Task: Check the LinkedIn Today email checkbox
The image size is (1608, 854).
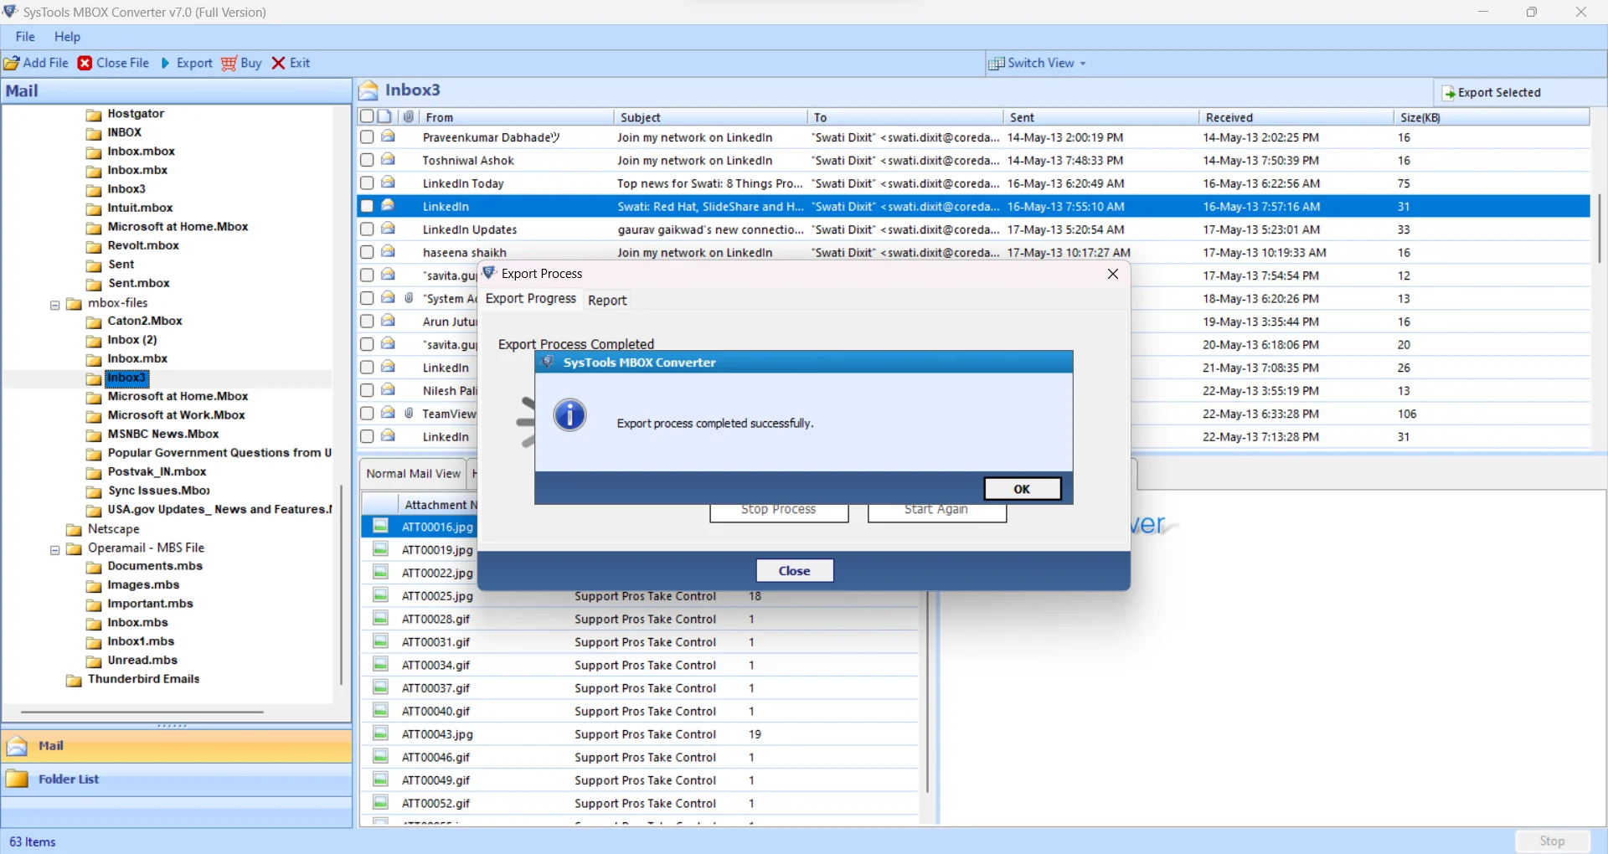Action: (367, 183)
